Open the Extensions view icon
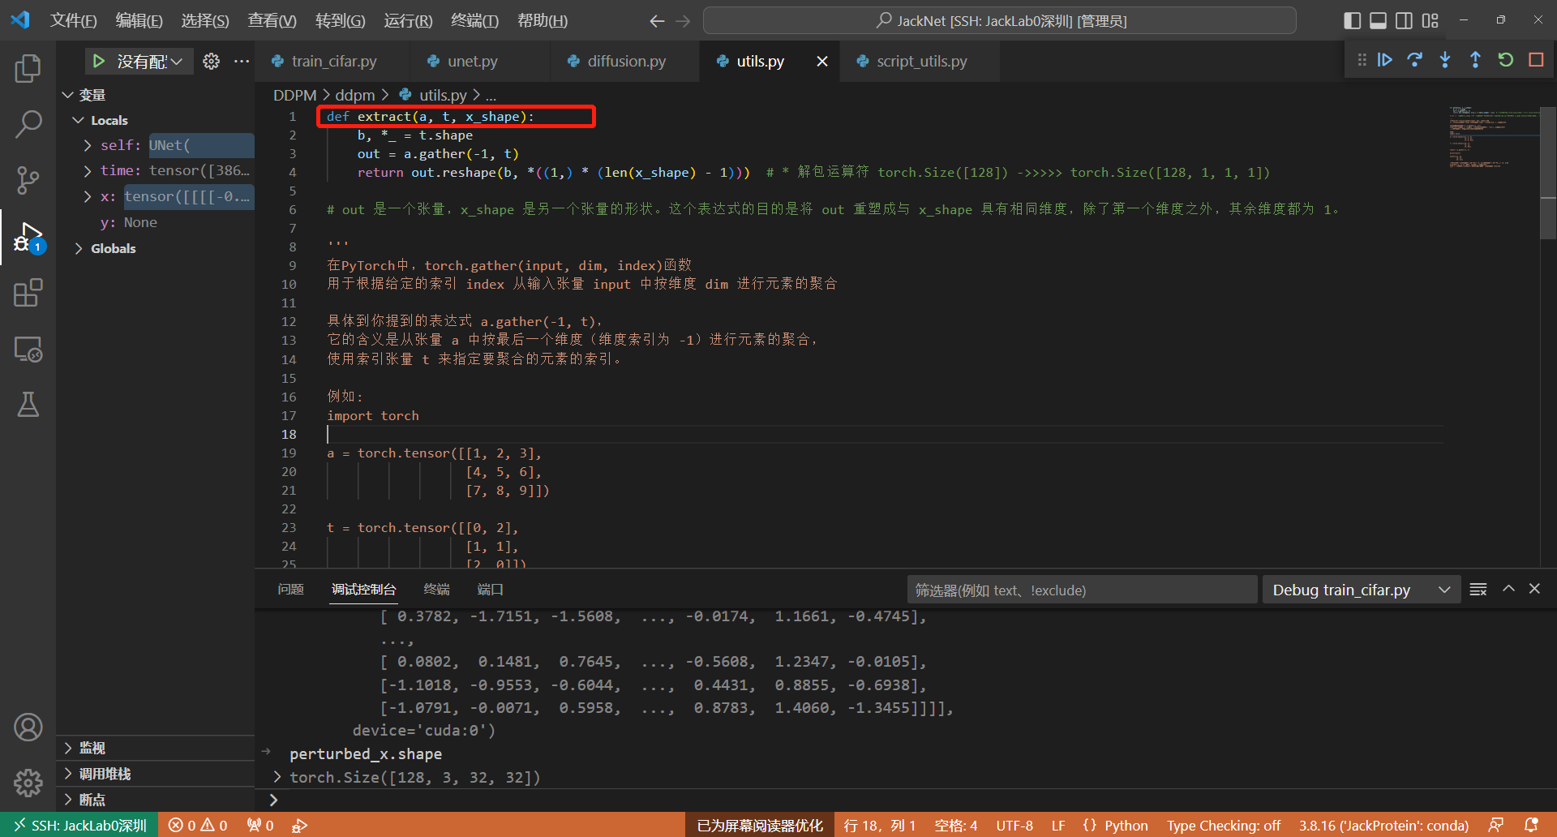This screenshot has width=1557, height=837. click(28, 293)
